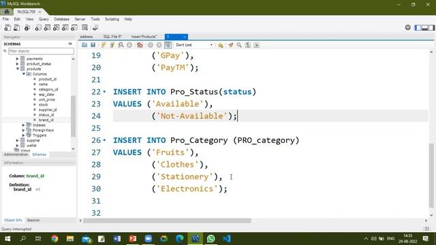436x245 pixels.
Task: Expand the Triggers node
Action: [x=24, y=135]
